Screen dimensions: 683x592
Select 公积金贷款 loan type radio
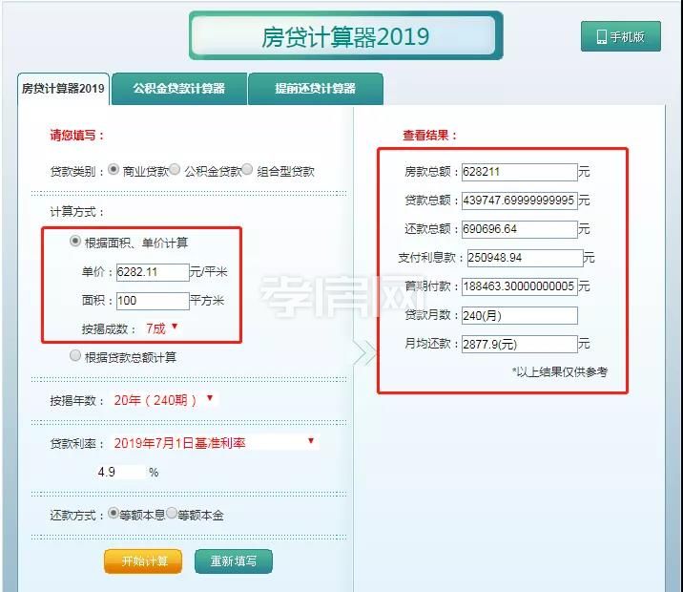click(175, 169)
